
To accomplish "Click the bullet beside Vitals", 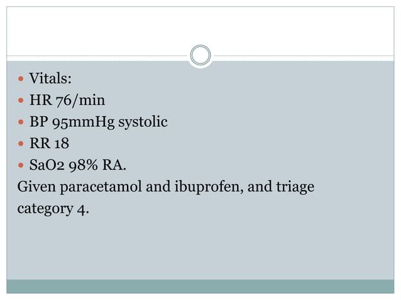I will (x=21, y=78).
